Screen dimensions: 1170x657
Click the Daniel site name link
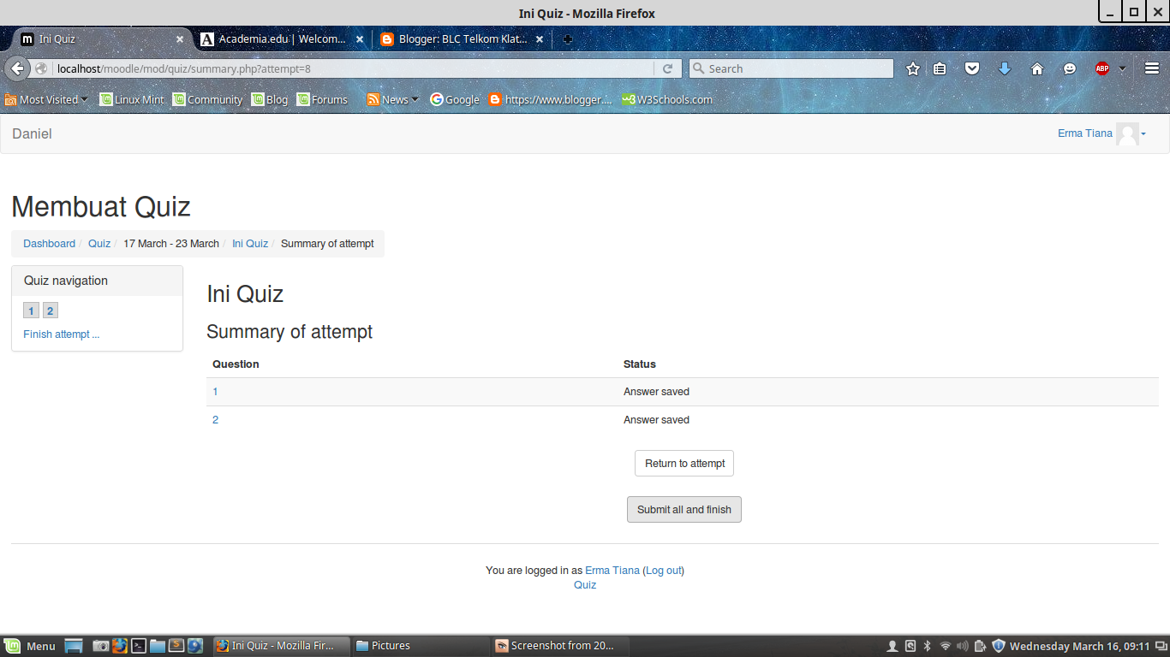(32, 133)
